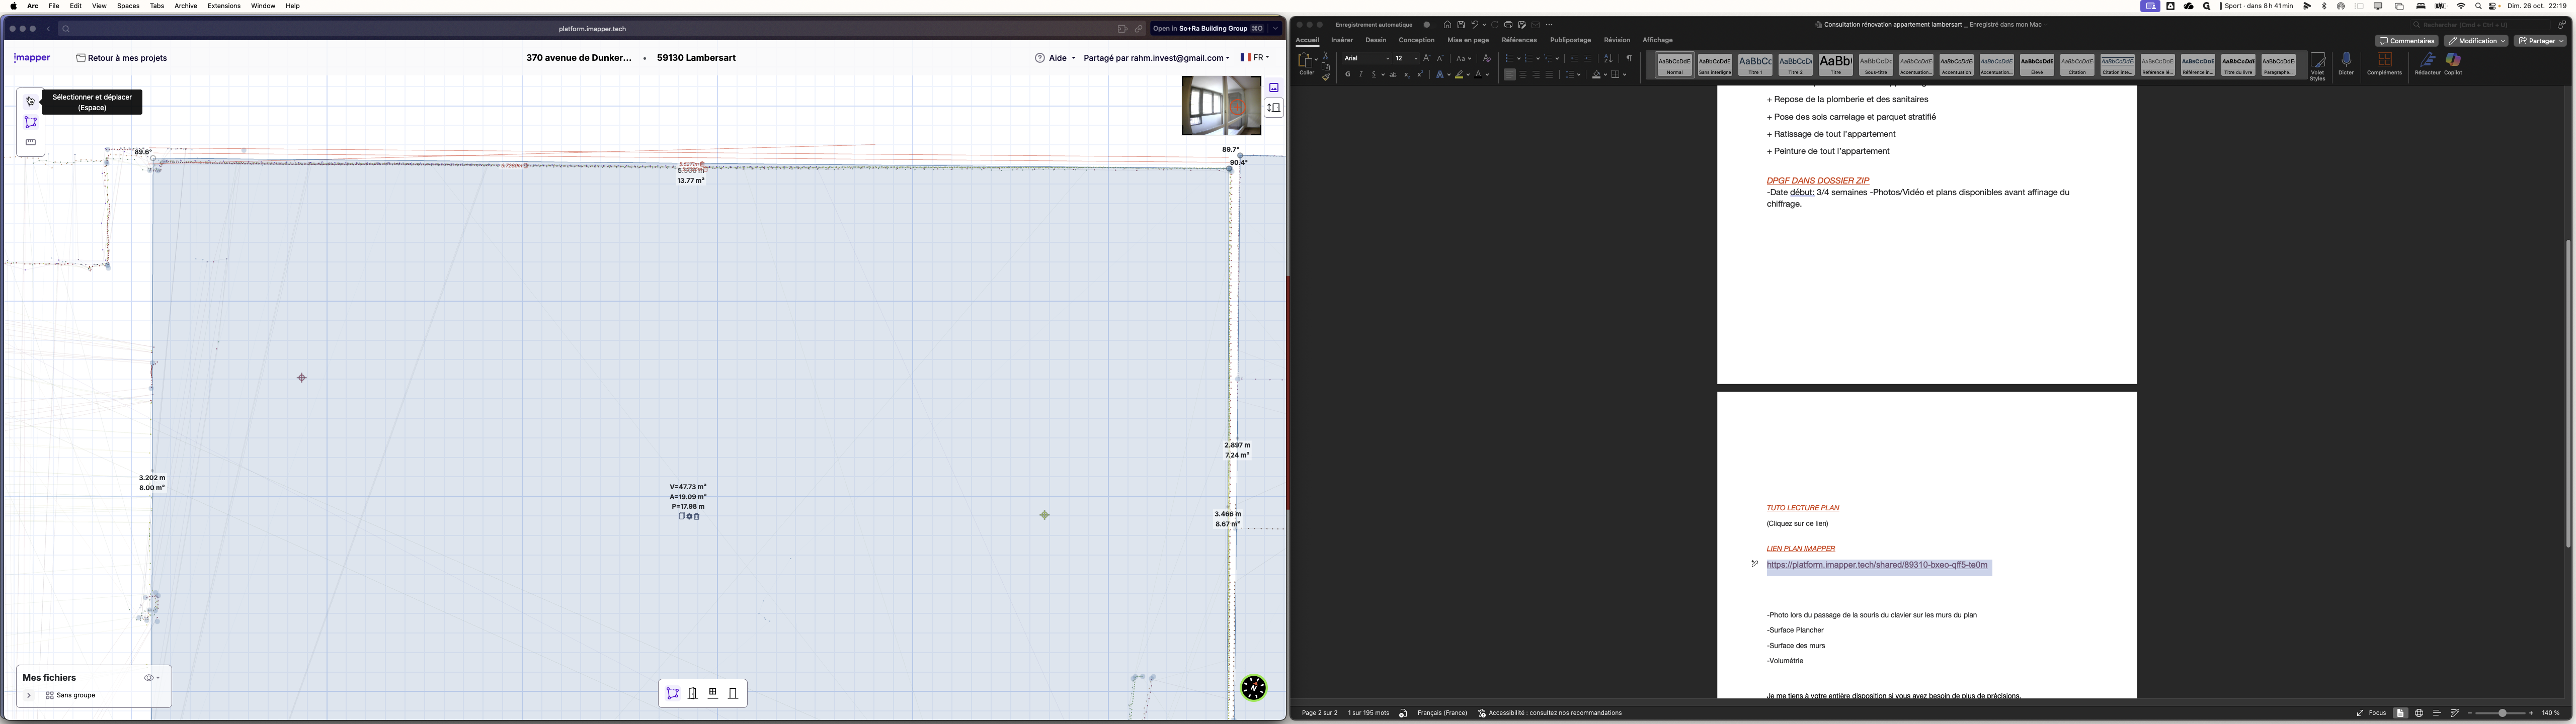Click the room photo thumbnail
The image size is (2576, 724).
[x=1220, y=105]
